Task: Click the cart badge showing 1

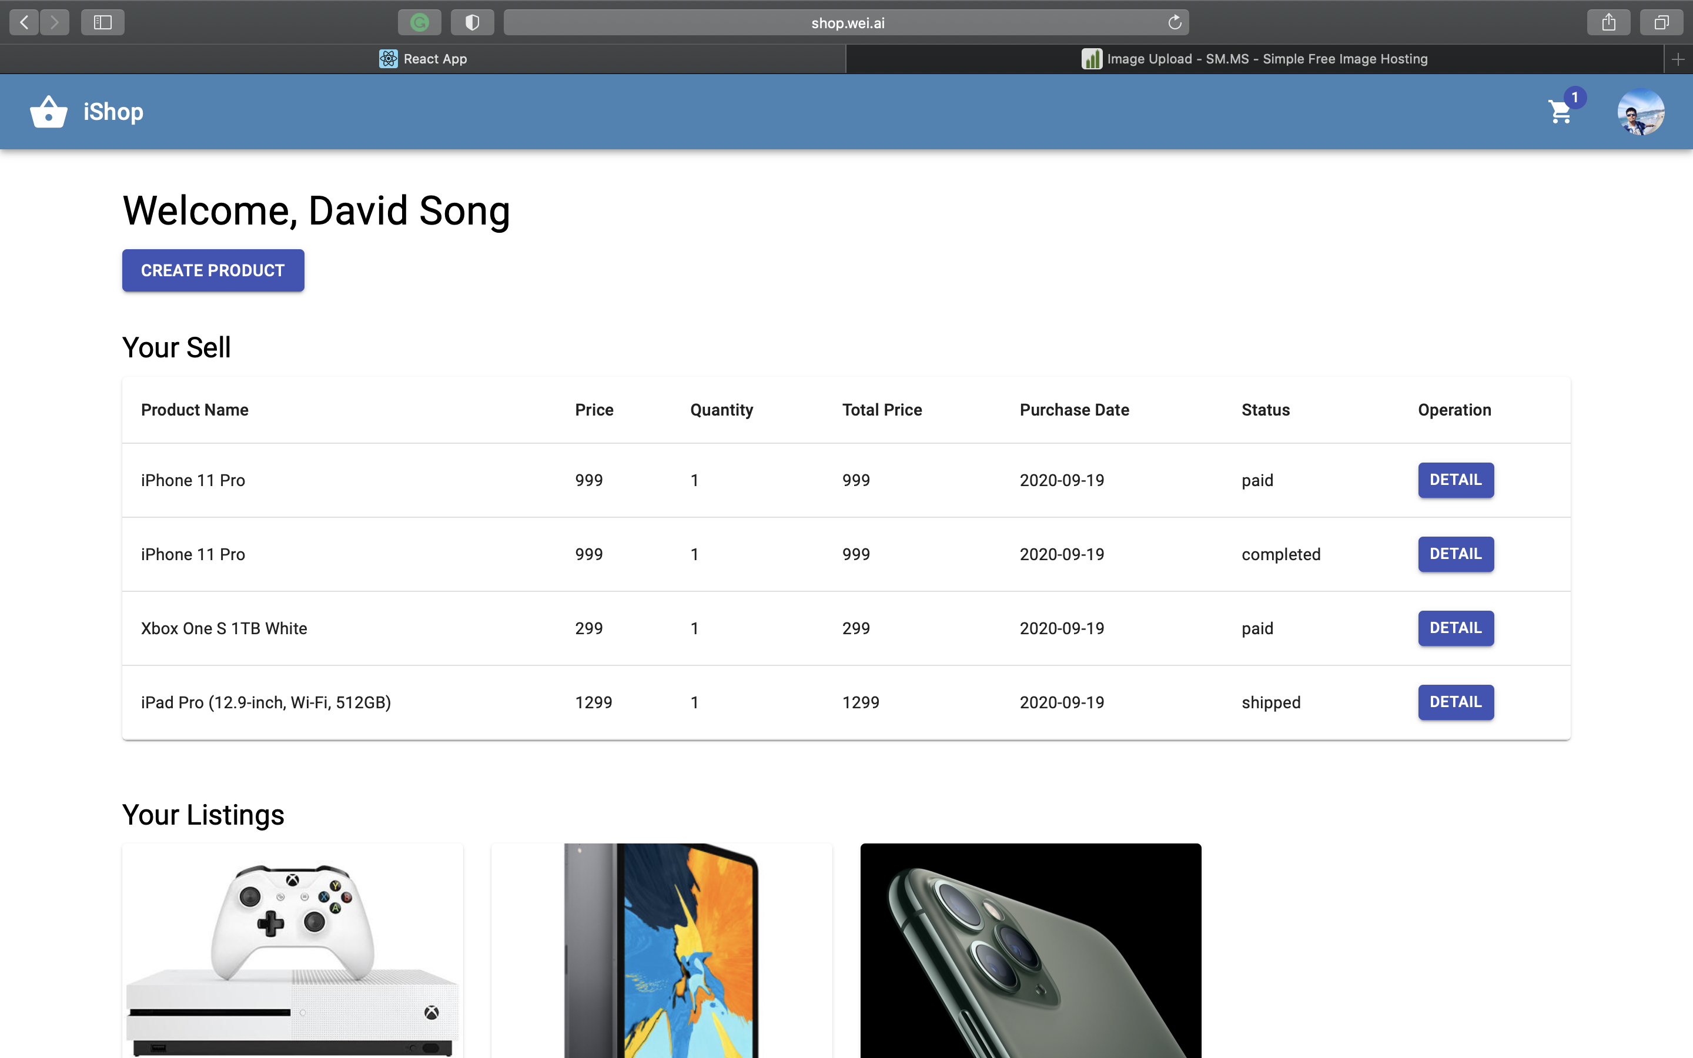Action: [1575, 97]
